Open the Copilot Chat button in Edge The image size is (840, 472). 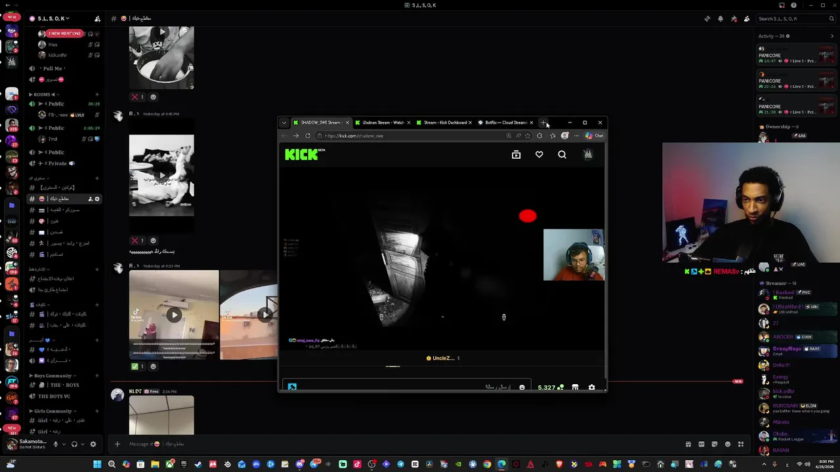tap(595, 136)
